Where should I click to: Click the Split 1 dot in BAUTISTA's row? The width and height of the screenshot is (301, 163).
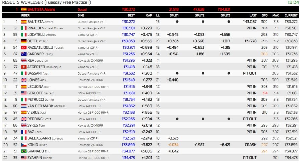coord(177,22)
